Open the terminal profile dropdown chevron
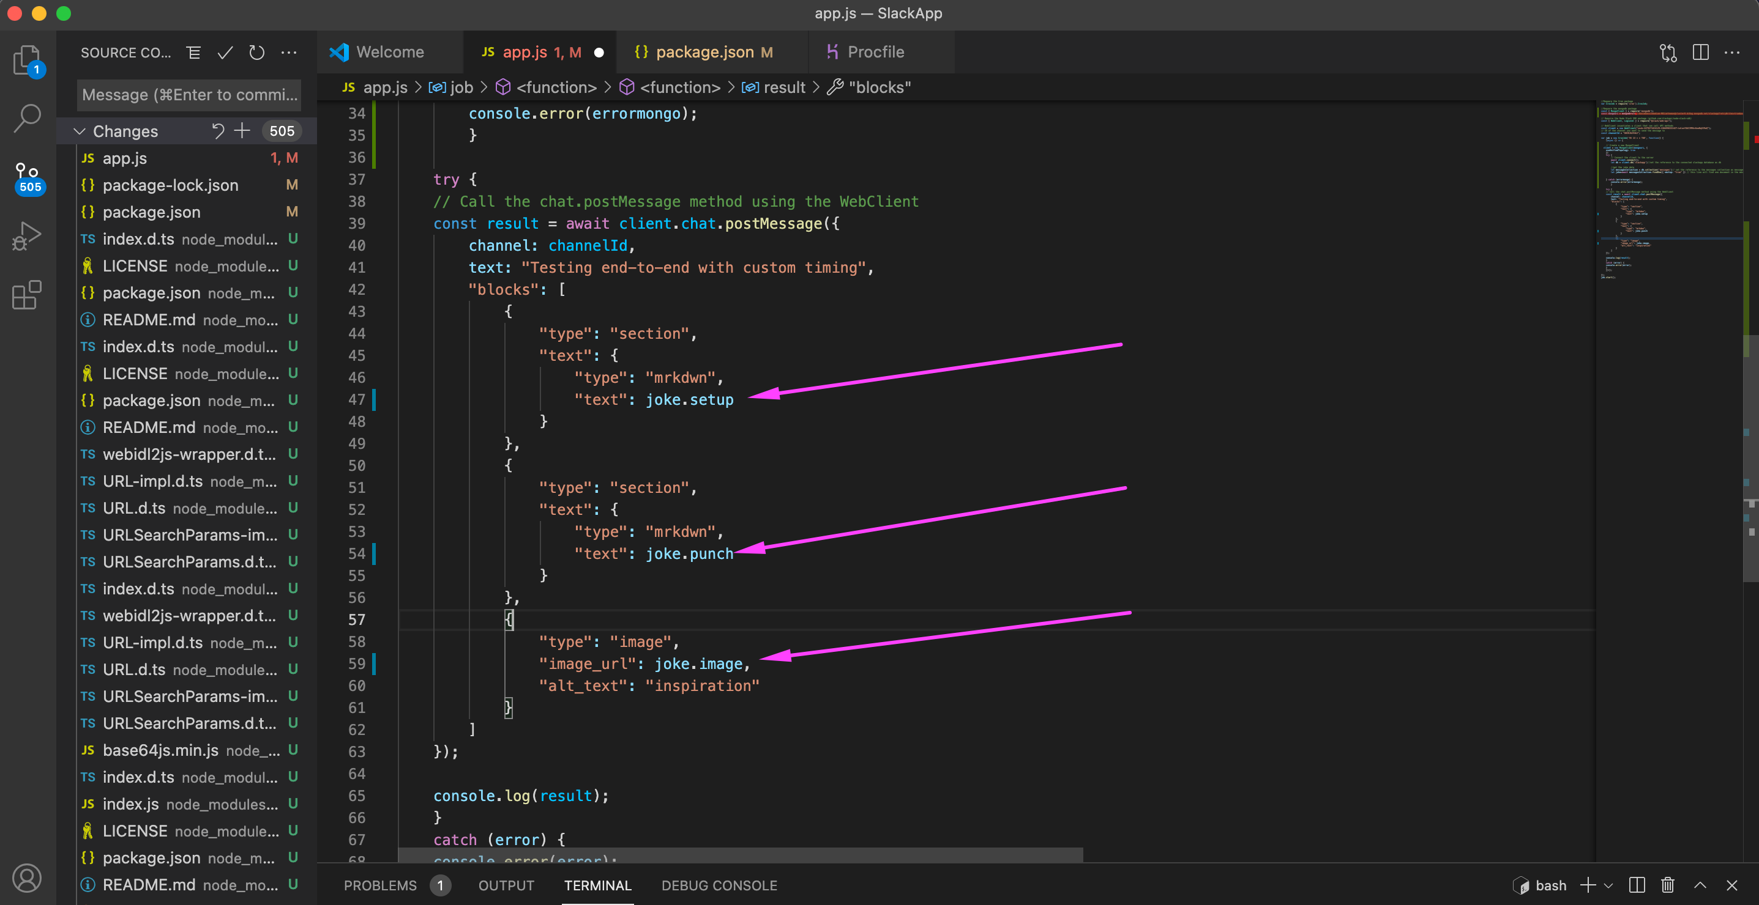This screenshot has width=1759, height=905. click(x=1608, y=885)
